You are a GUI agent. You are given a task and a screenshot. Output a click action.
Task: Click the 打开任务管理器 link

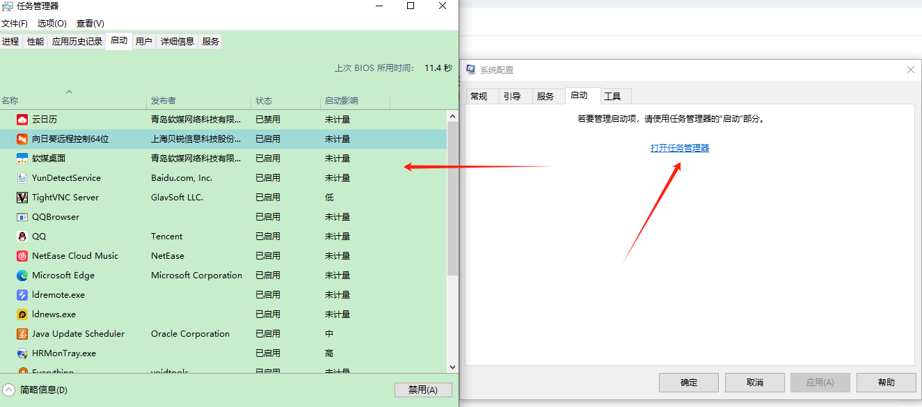(680, 148)
